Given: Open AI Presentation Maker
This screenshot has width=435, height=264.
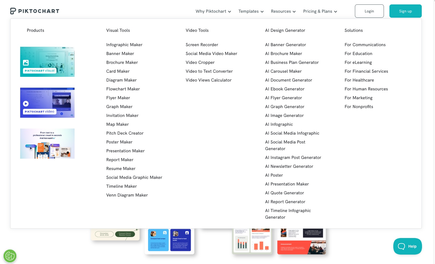Looking at the screenshot, I should [287, 184].
